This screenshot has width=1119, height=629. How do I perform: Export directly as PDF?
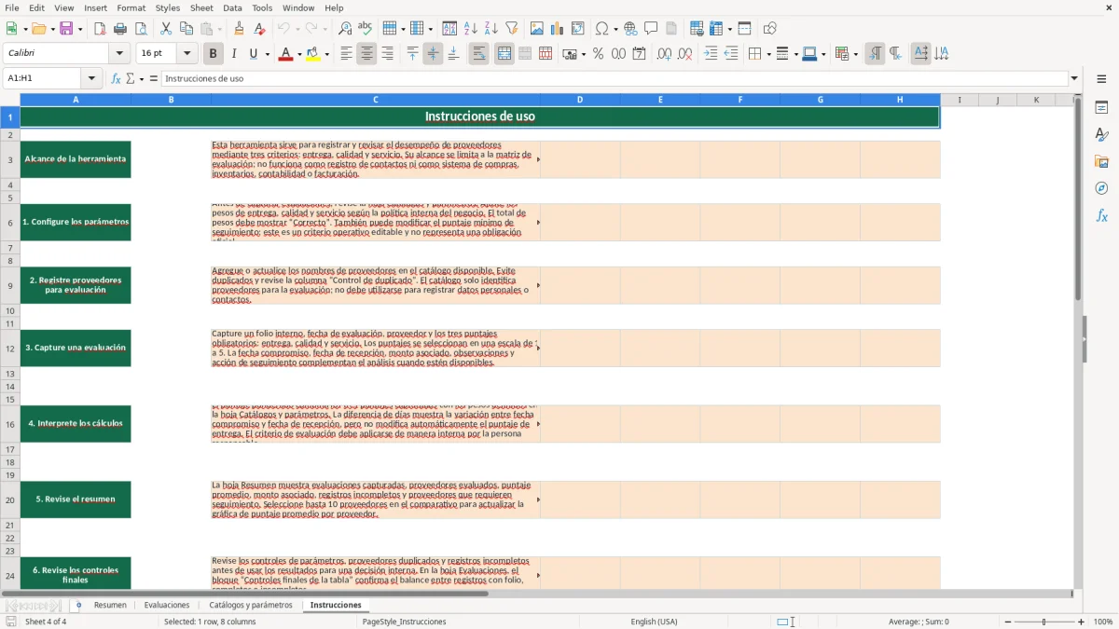click(100, 29)
